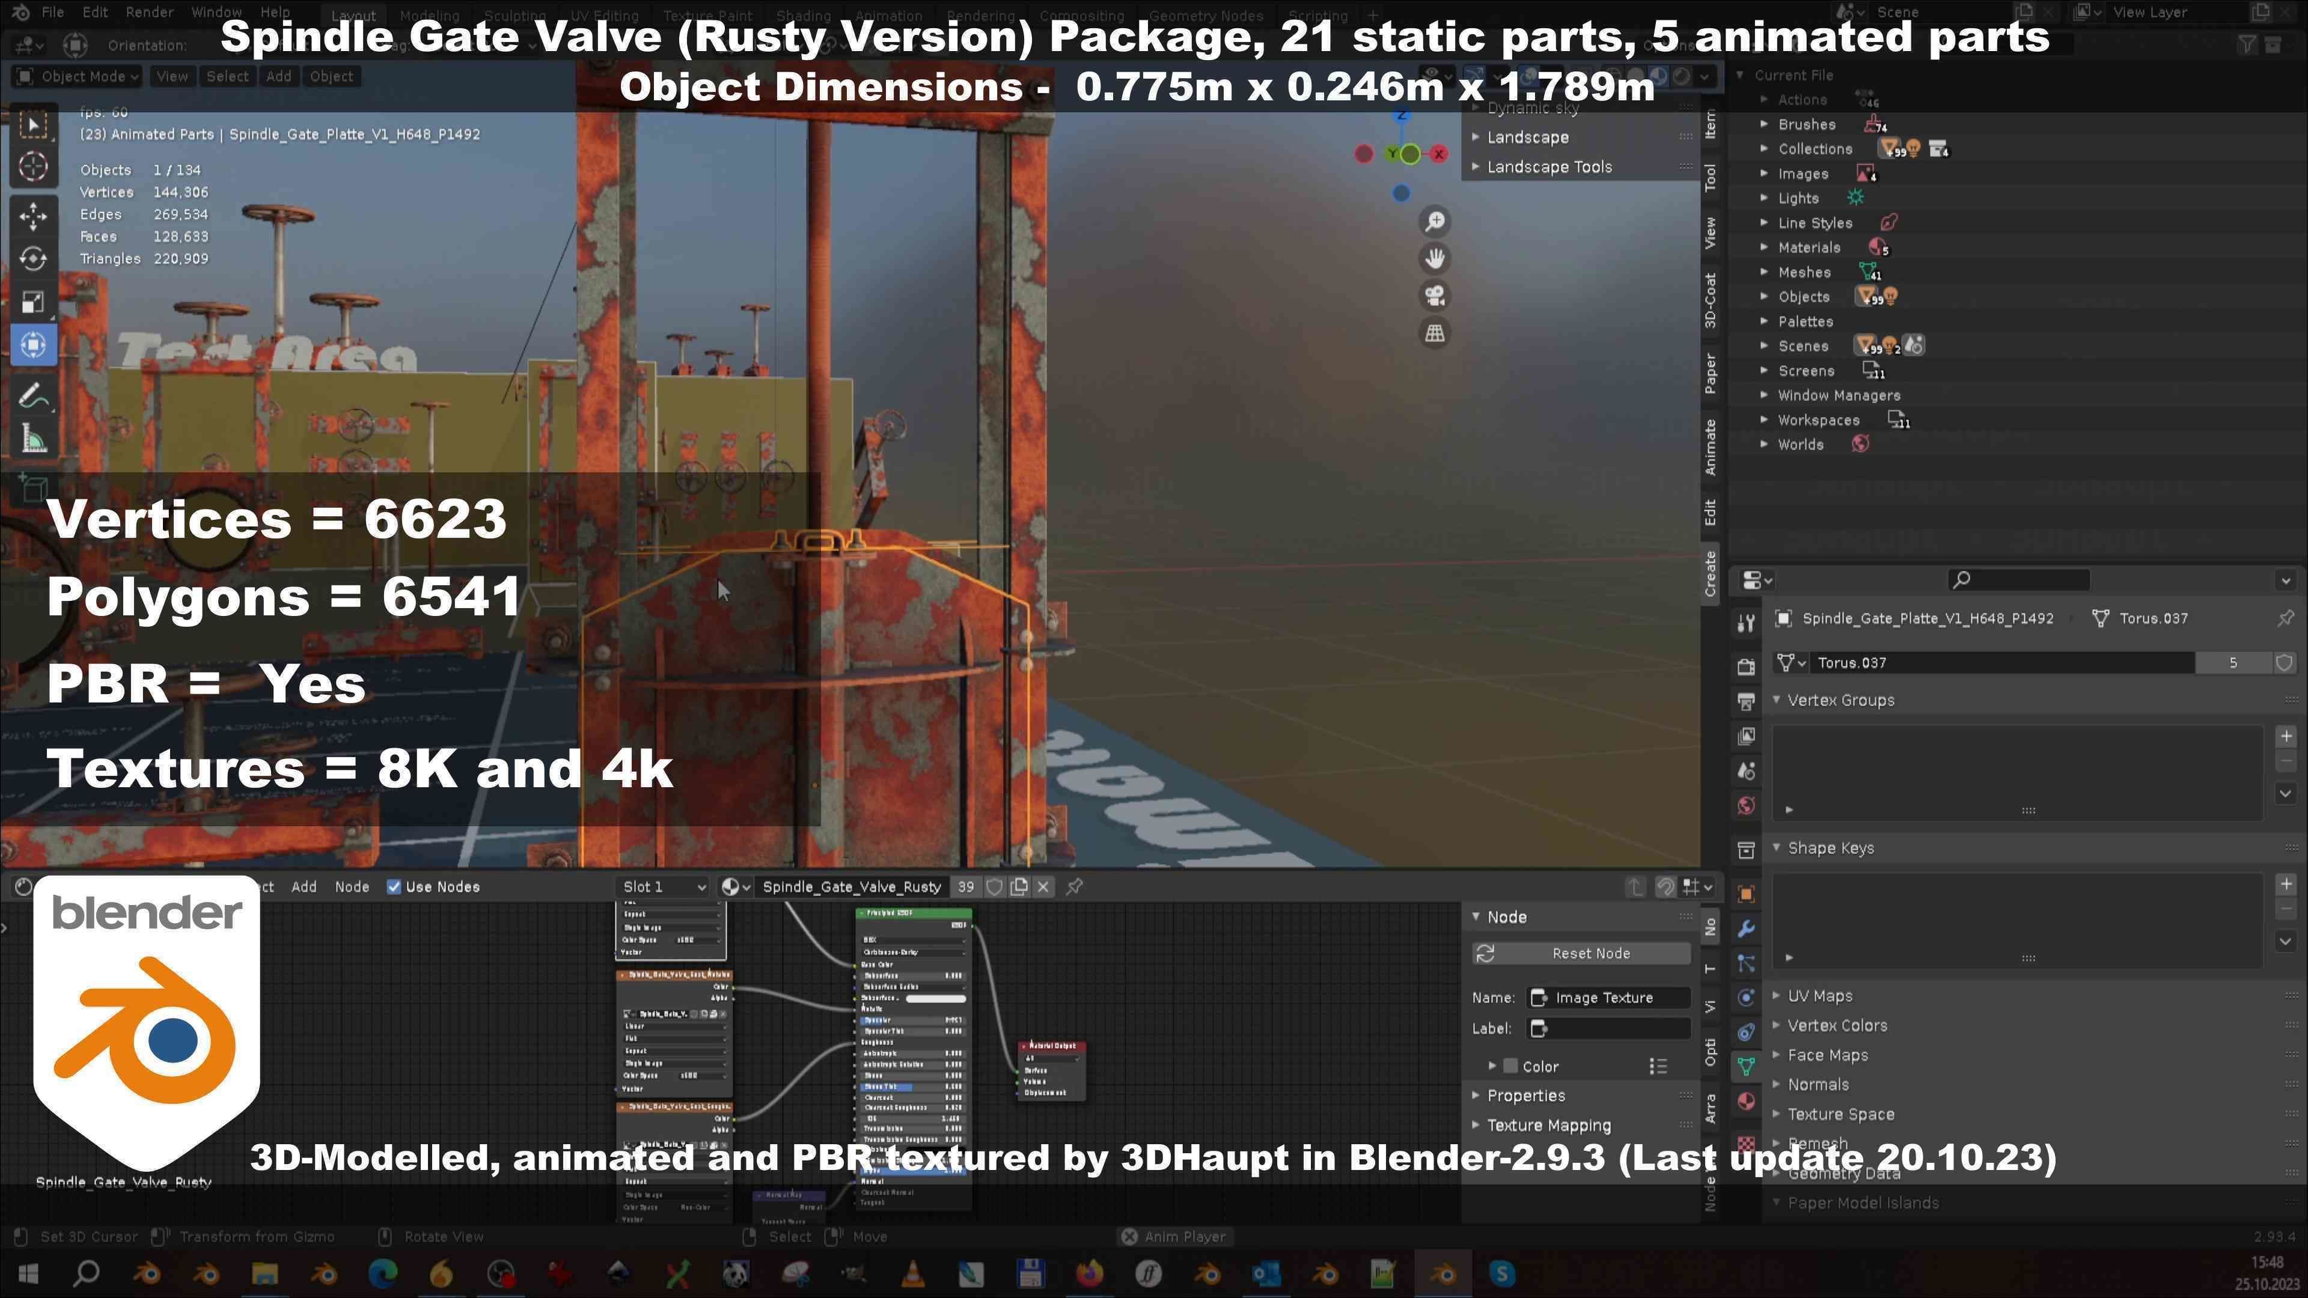
Task: Open the green Object Data tab
Action: click(1745, 1067)
